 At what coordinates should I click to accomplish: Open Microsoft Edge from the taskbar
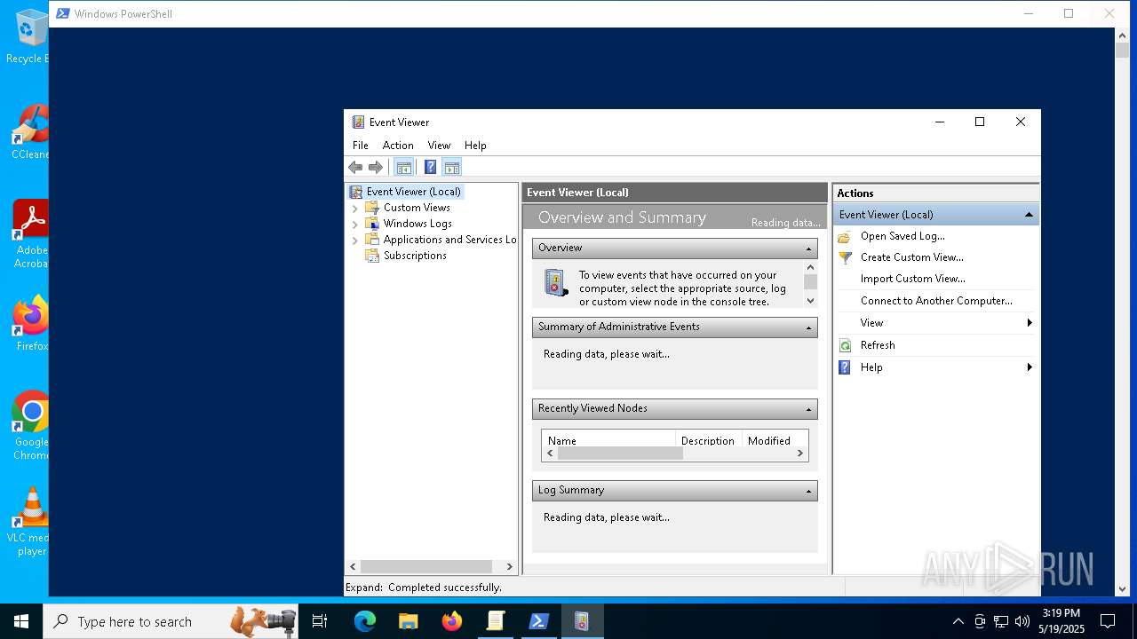click(365, 621)
